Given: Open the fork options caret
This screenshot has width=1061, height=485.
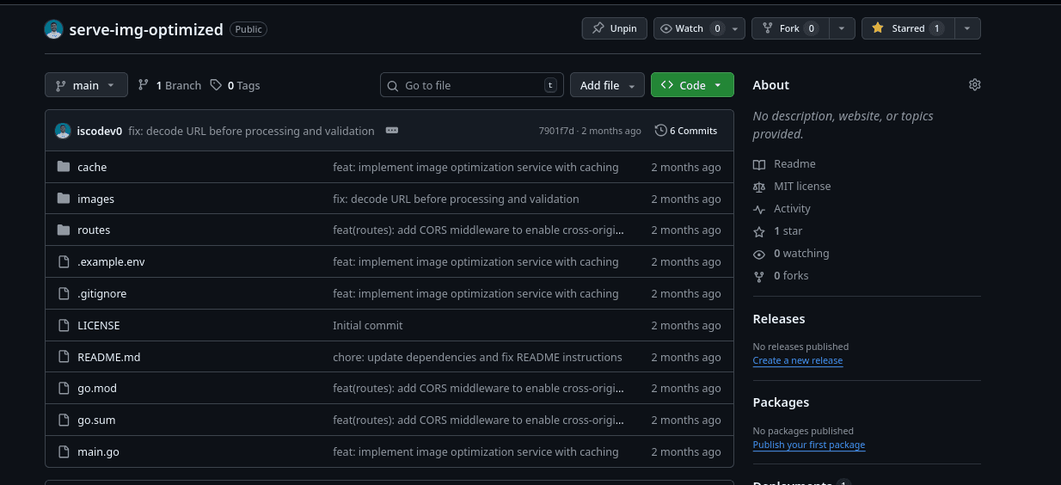Looking at the screenshot, I should [x=842, y=28].
